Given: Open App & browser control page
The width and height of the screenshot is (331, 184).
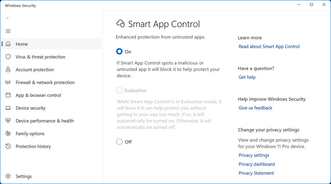Looking at the screenshot, I should pyautogui.click(x=52, y=95).
